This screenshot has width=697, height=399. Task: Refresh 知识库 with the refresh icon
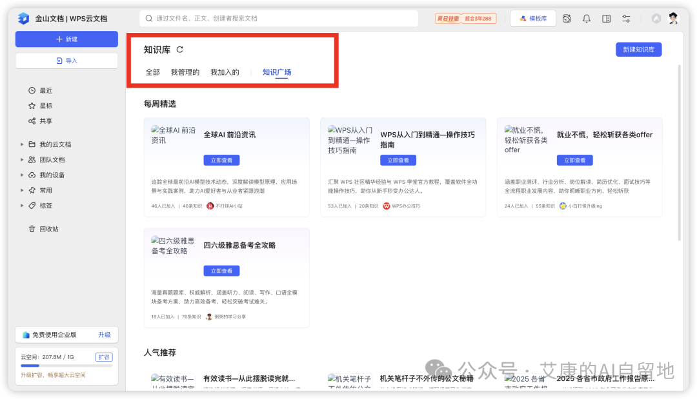[179, 49]
